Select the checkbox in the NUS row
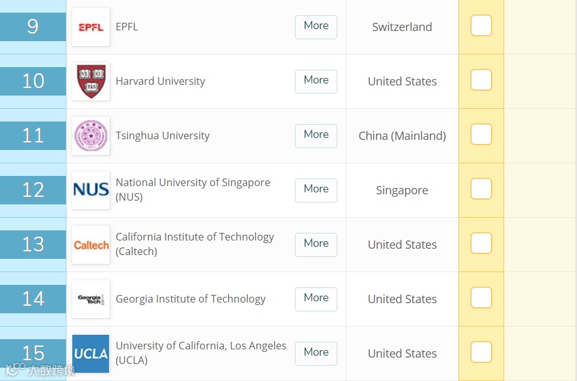Image resolution: width=577 pixels, height=381 pixels. pos(481,189)
